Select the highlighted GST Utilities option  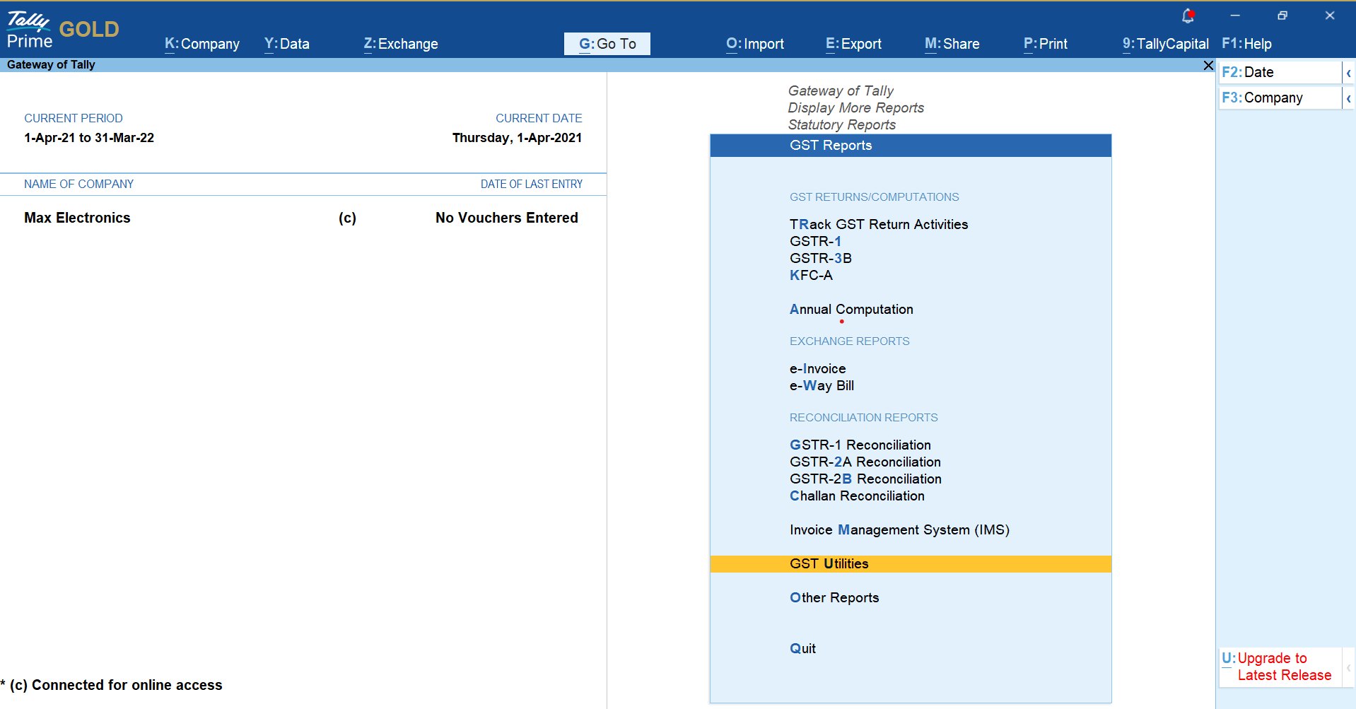829,563
